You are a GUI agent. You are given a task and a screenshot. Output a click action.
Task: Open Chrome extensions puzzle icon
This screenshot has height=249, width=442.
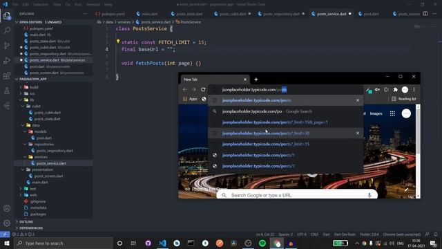tap(396, 89)
